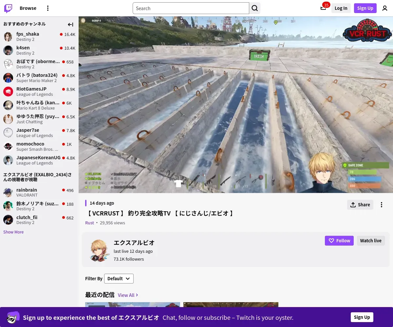This screenshot has width=393, height=327.
Task: Open Filter By Default dropdown
Action: pos(119,279)
